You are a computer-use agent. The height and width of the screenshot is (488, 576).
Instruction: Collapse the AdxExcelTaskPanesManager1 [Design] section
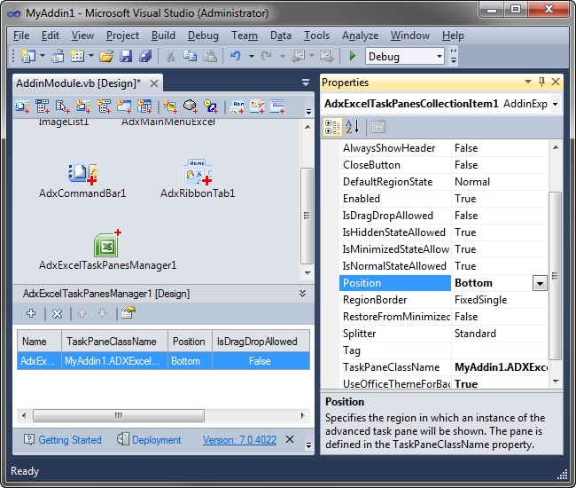[302, 294]
